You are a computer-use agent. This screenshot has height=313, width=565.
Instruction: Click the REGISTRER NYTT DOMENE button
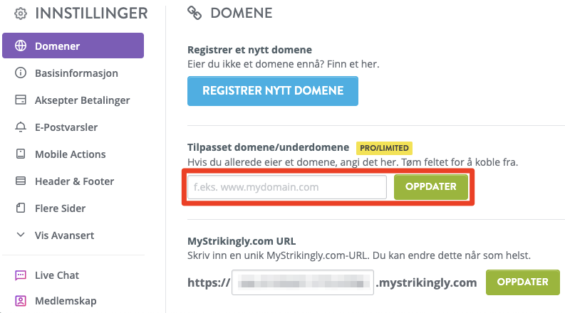(x=273, y=90)
